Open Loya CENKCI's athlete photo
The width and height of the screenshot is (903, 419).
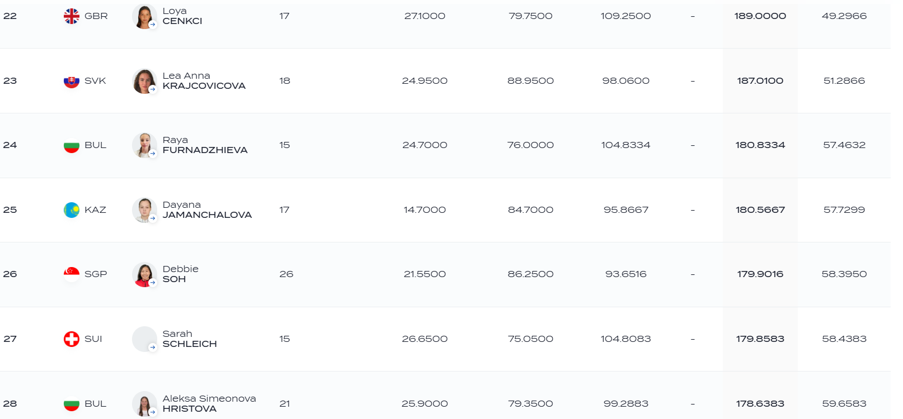tap(144, 16)
